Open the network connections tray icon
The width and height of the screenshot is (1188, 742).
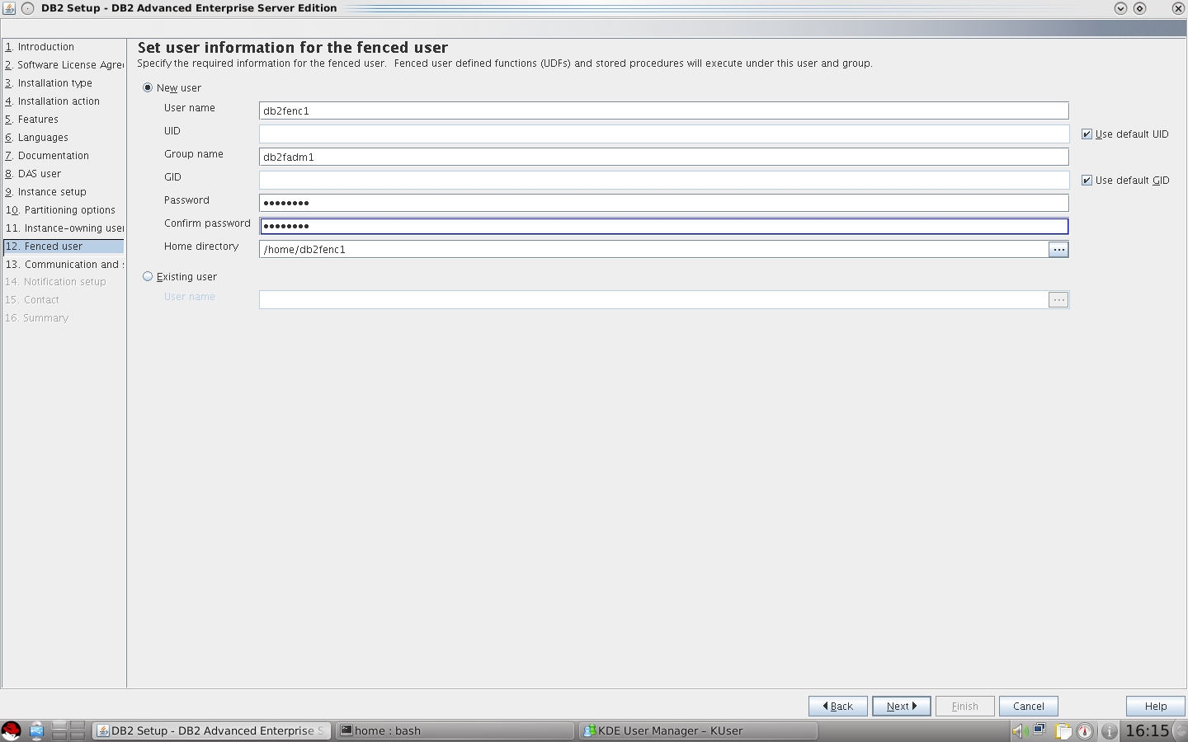pos(1039,730)
